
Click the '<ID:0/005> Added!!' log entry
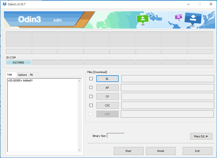pos(20,80)
